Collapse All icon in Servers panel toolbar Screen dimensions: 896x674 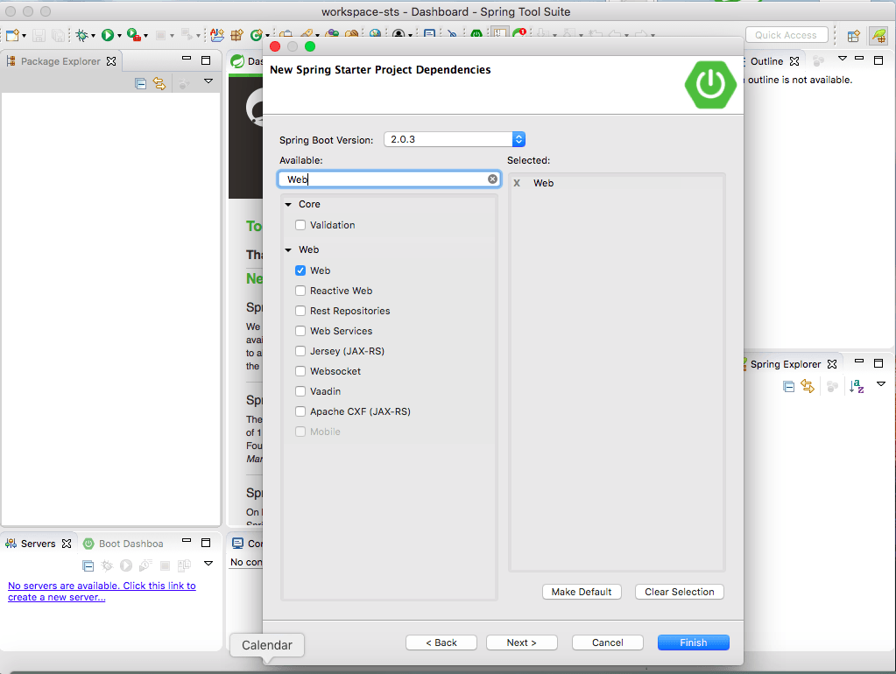pos(88,566)
